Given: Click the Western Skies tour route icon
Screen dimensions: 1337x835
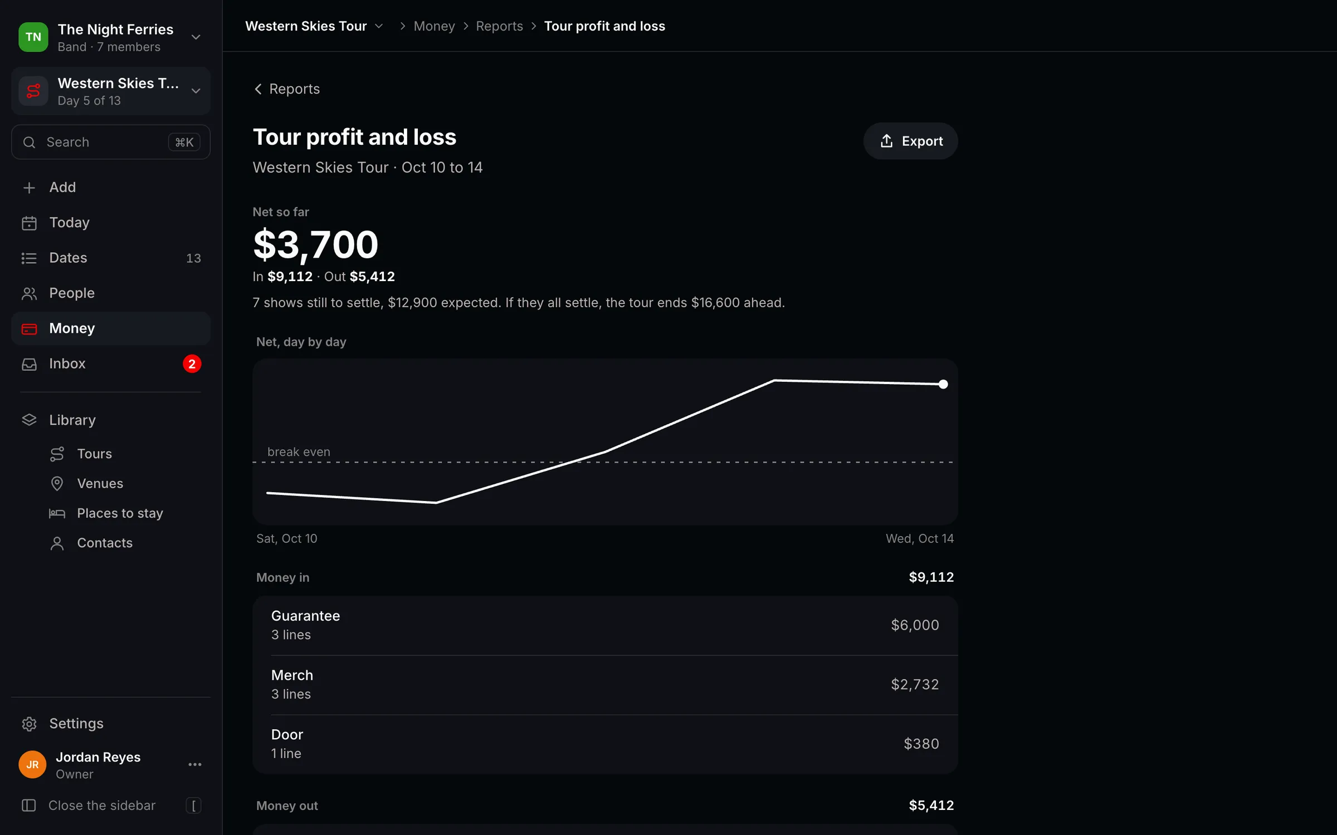Looking at the screenshot, I should 33,91.
